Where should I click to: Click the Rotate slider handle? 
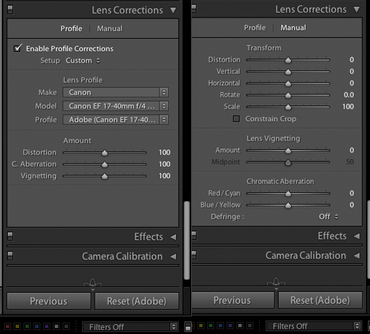[x=288, y=95]
